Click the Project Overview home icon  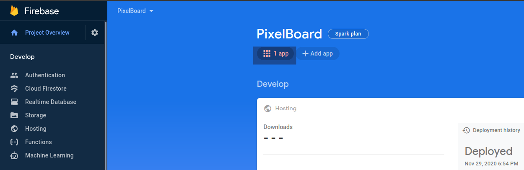pos(14,33)
